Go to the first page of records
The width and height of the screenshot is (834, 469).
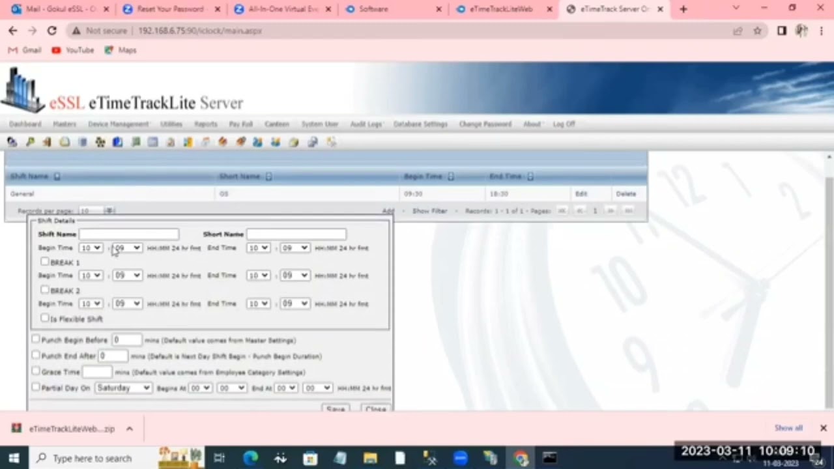click(x=562, y=211)
